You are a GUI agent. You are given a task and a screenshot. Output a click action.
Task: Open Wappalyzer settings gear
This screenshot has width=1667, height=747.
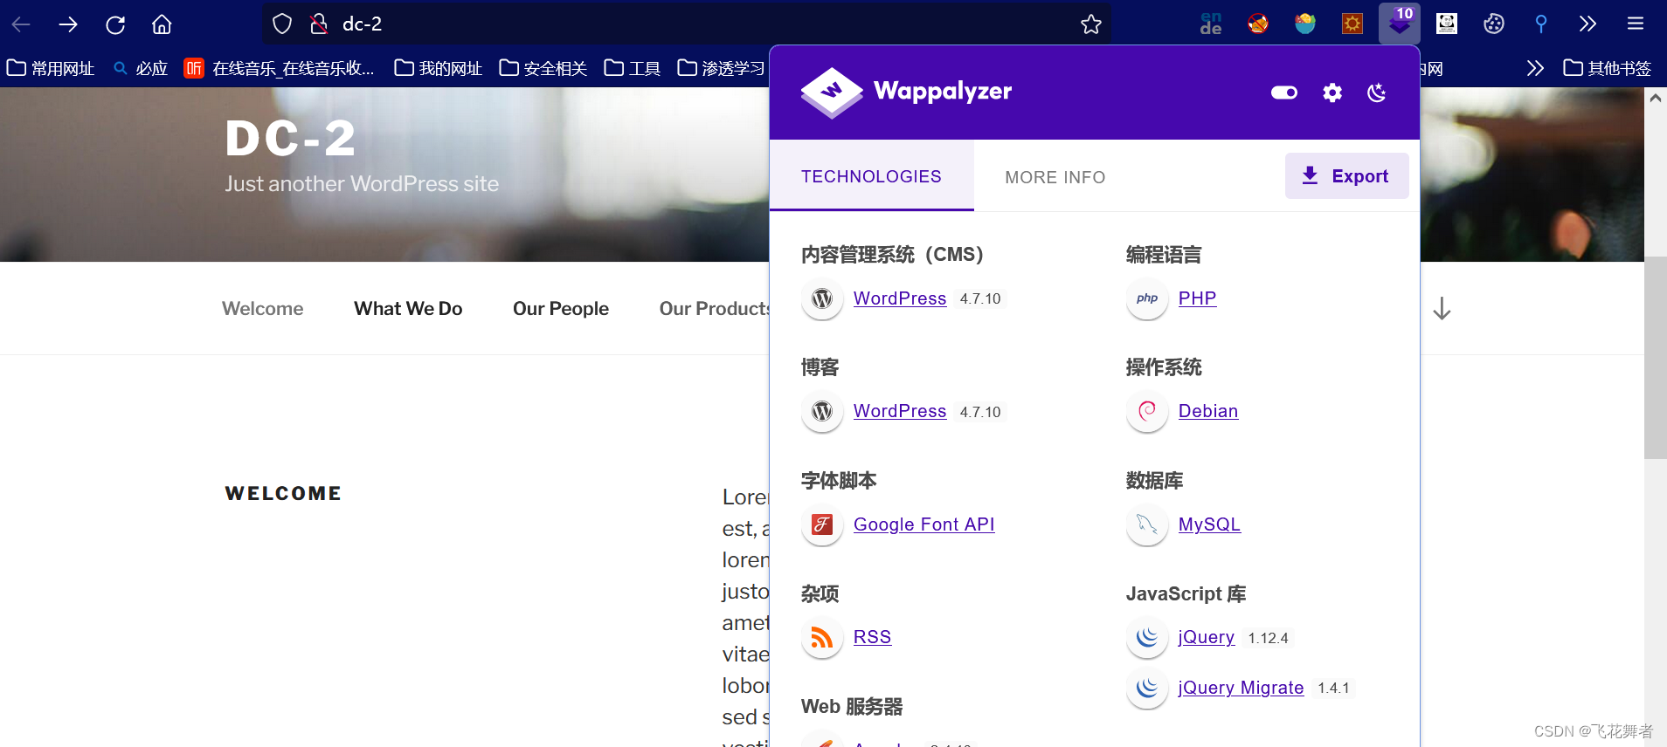(x=1332, y=93)
